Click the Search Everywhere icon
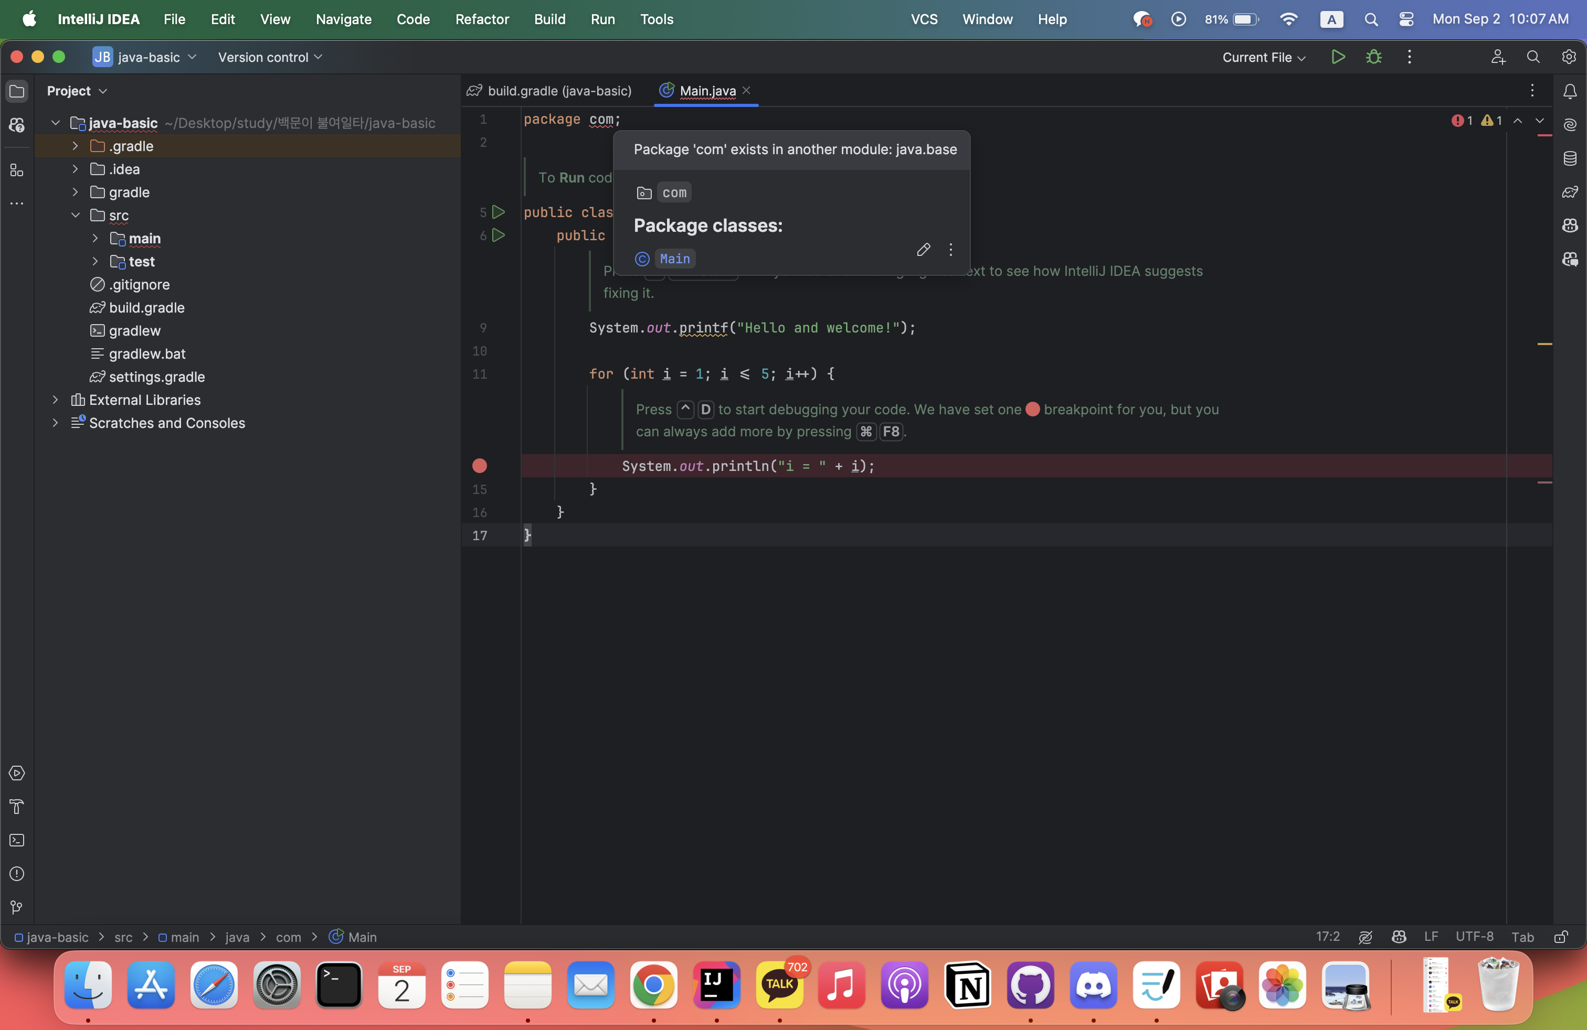This screenshot has height=1030, width=1587. point(1531,56)
